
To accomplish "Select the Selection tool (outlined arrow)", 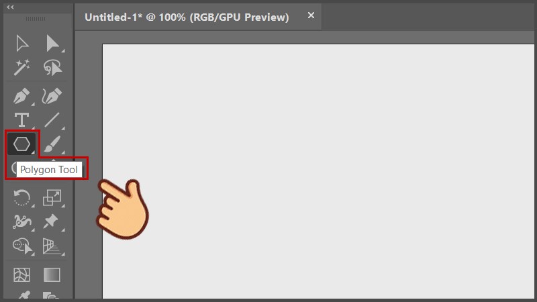I will pos(22,44).
